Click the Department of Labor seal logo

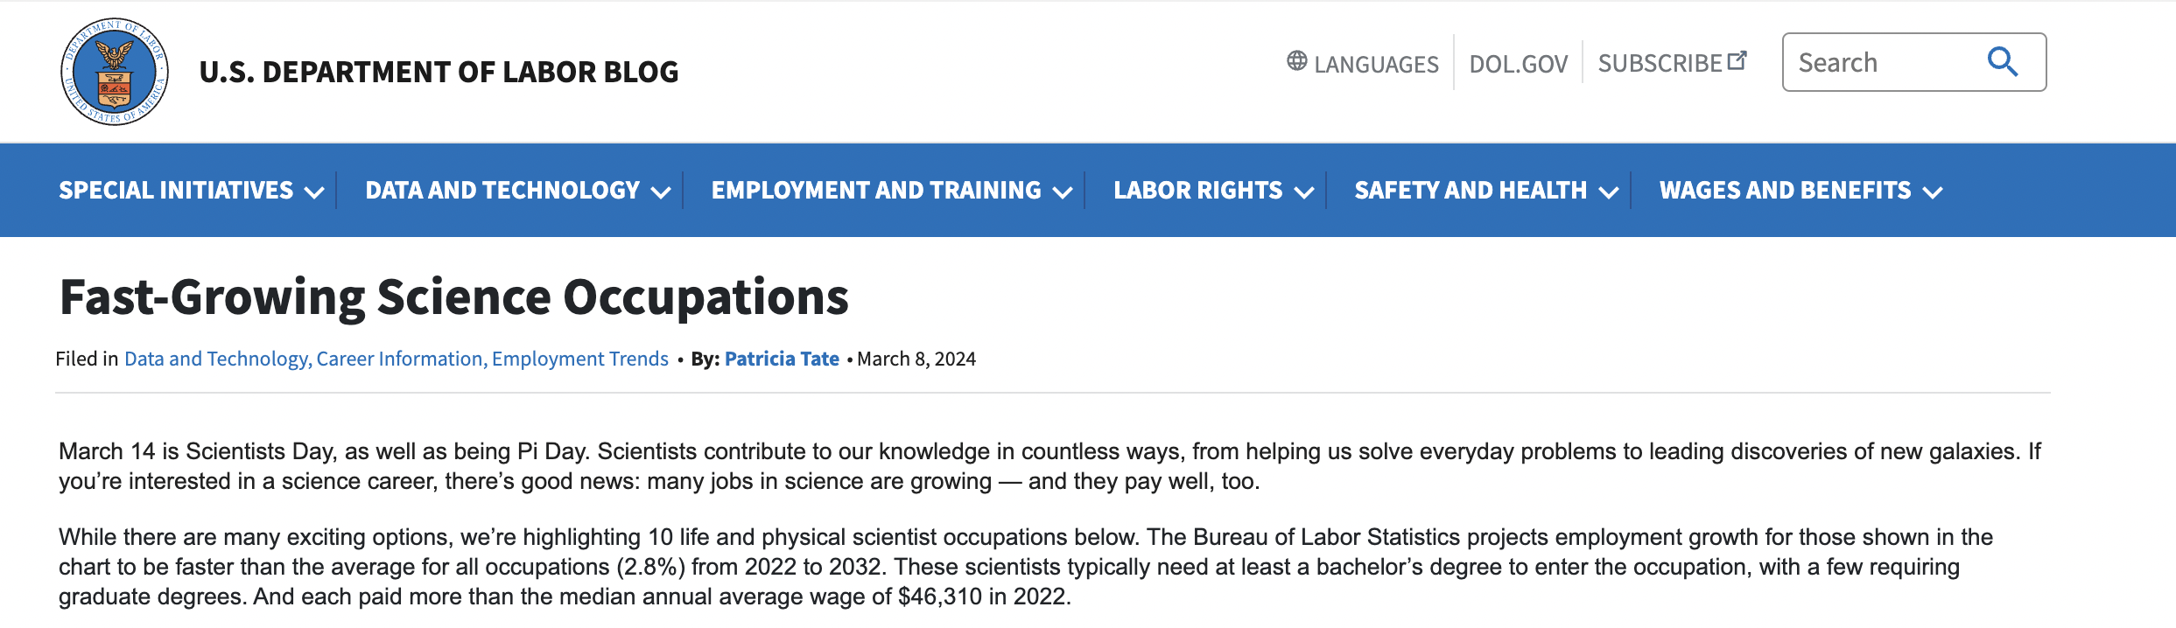[x=115, y=72]
